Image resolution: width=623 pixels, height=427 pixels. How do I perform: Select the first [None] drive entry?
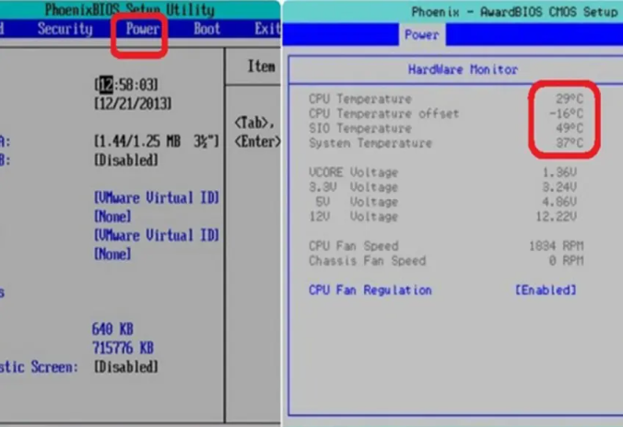click(112, 217)
